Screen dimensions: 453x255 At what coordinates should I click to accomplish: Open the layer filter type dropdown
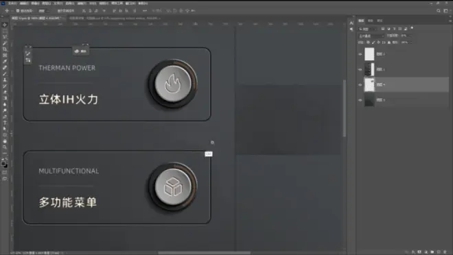pyautogui.click(x=368, y=29)
